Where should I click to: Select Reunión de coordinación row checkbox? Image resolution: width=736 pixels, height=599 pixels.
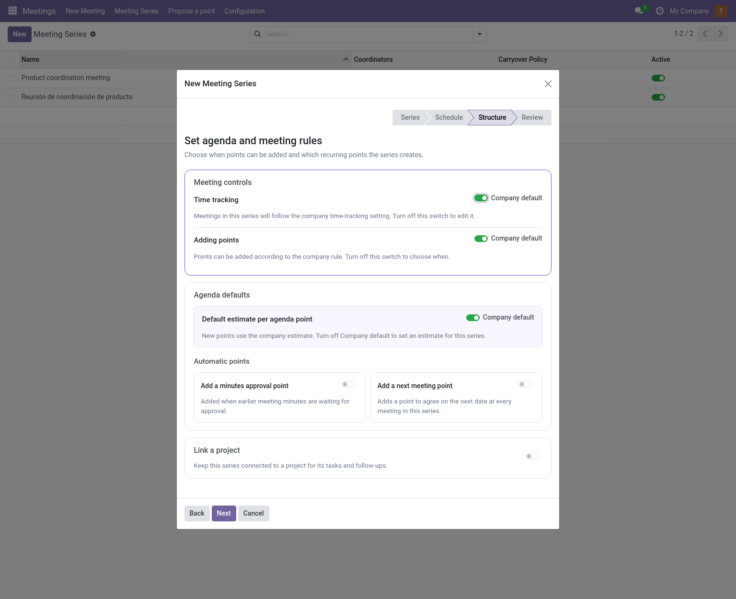coord(11,97)
